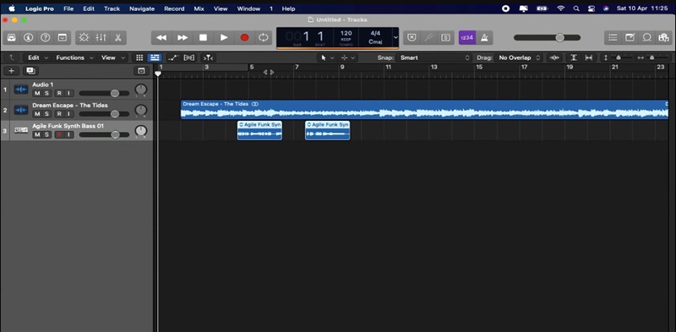The width and height of the screenshot is (676, 332).
Task: Open the Apple menu
Action: [x=12, y=8]
